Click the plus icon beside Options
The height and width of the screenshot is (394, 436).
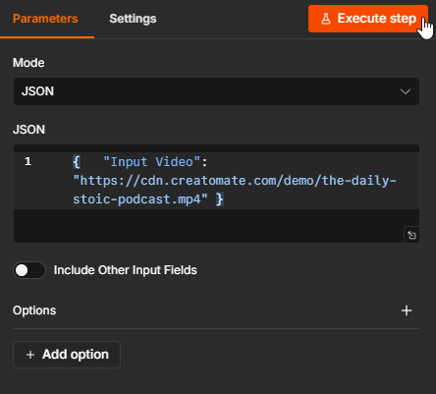tap(407, 310)
